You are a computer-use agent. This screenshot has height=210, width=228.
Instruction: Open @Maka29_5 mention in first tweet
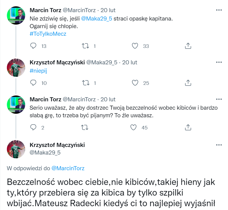(x=97, y=19)
